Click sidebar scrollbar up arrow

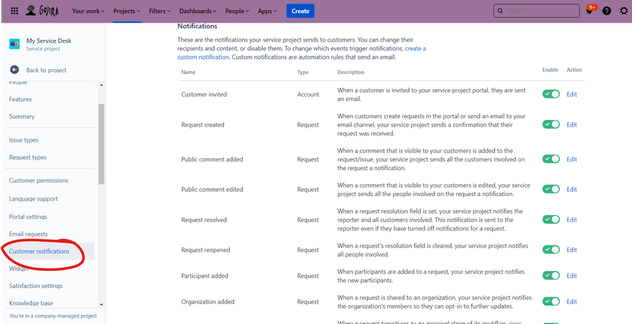pos(101,85)
